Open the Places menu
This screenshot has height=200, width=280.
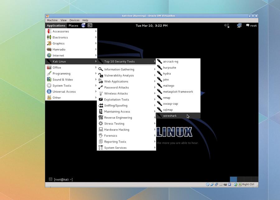coord(73,25)
